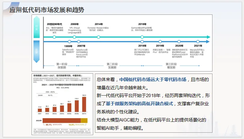Click blue line circle marker above 2021年
Screen dimensions: 244x139
(198, 42)
